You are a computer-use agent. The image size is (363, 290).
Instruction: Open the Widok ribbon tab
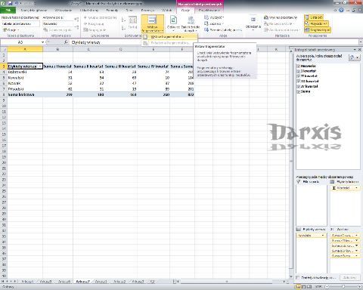[166, 10]
